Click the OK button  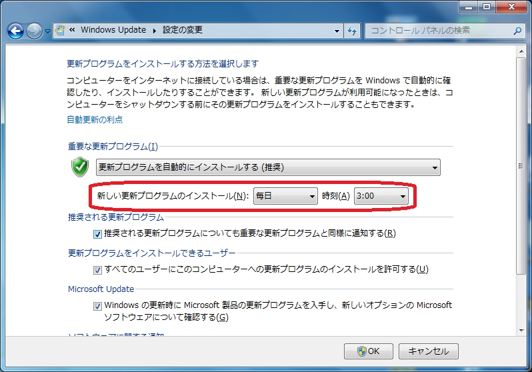tap(369, 351)
